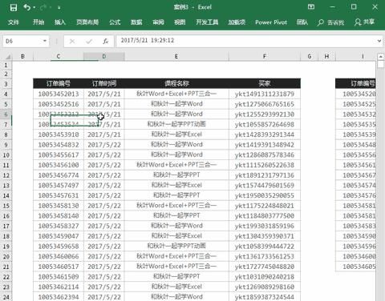
Task: Select column E header
Action: (x=176, y=56)
